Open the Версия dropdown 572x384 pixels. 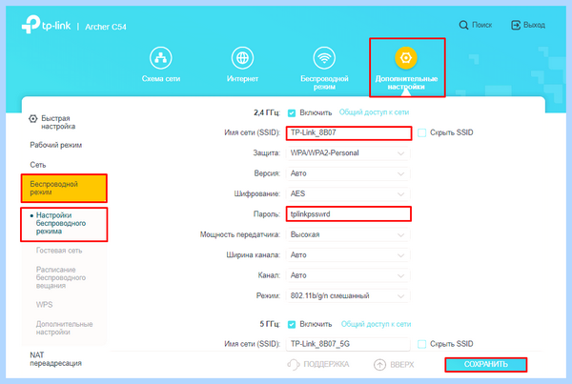[348, 173]
